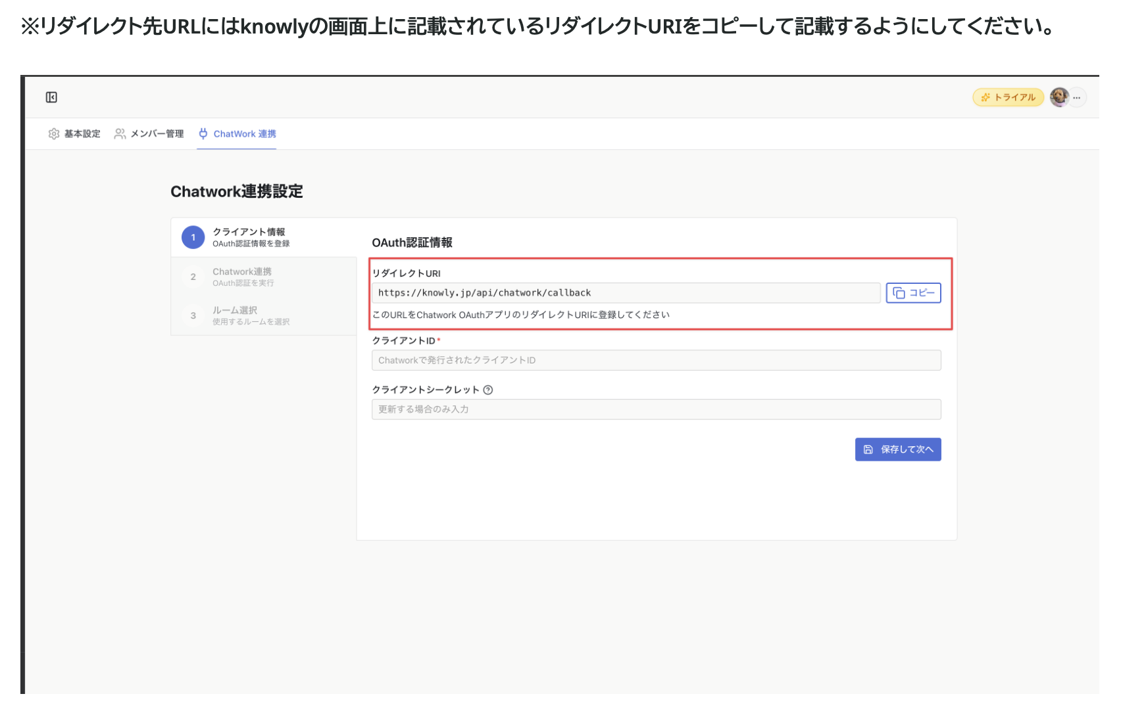
Task: Click the sparkle icon in the トライアル badge
Action: click(x=985, y=97)
